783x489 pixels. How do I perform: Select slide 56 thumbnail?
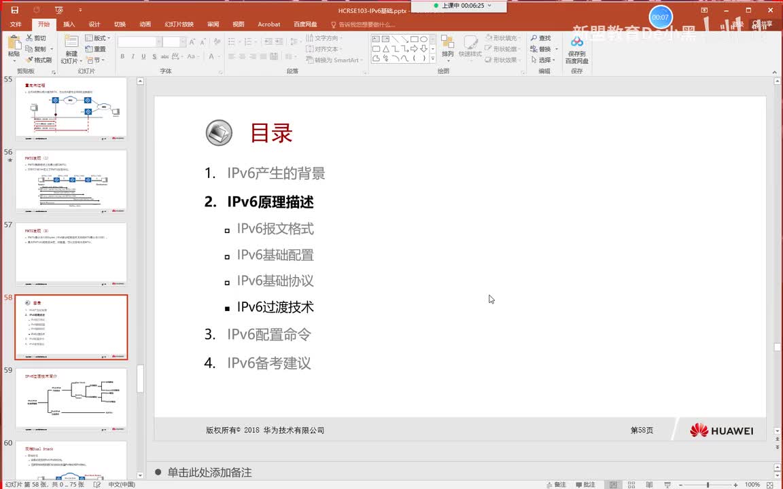71,181
